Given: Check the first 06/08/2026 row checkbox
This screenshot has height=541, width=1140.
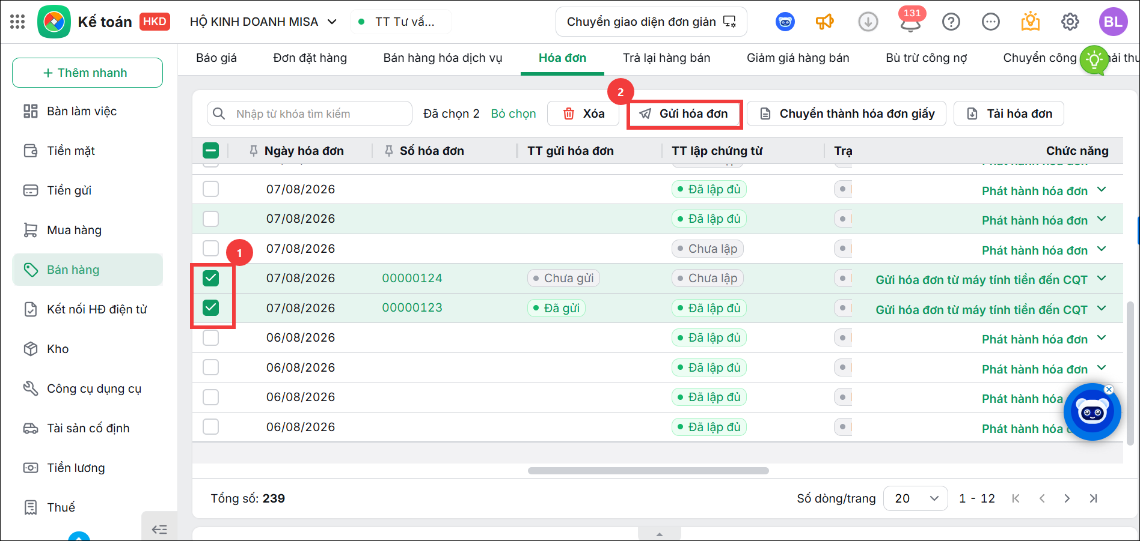Looking at the screenshot, I should 211,337.
